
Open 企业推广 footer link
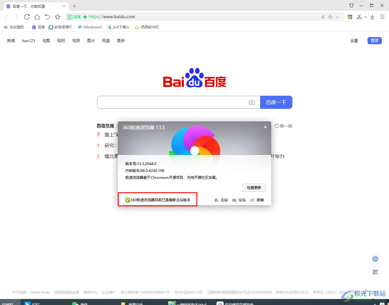coord(109,292)
